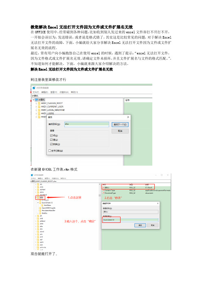The image size is (202, 285).
Task: Click the 查找下一个(F) Find Next button
Action: click(120, 125)
